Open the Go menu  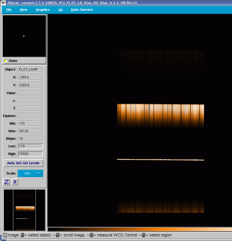coord(60,10)
